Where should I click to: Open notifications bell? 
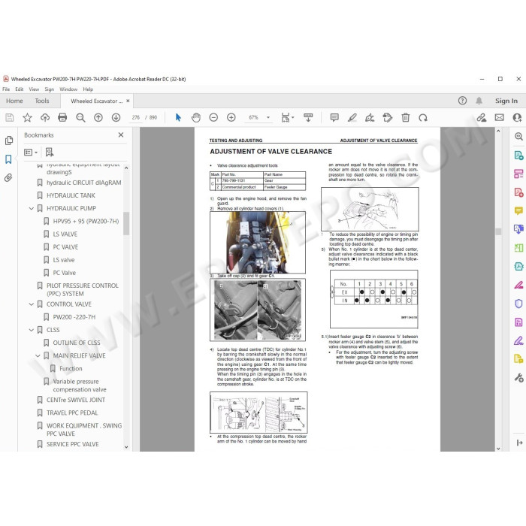pyautogui.click(x=479, y=101)
